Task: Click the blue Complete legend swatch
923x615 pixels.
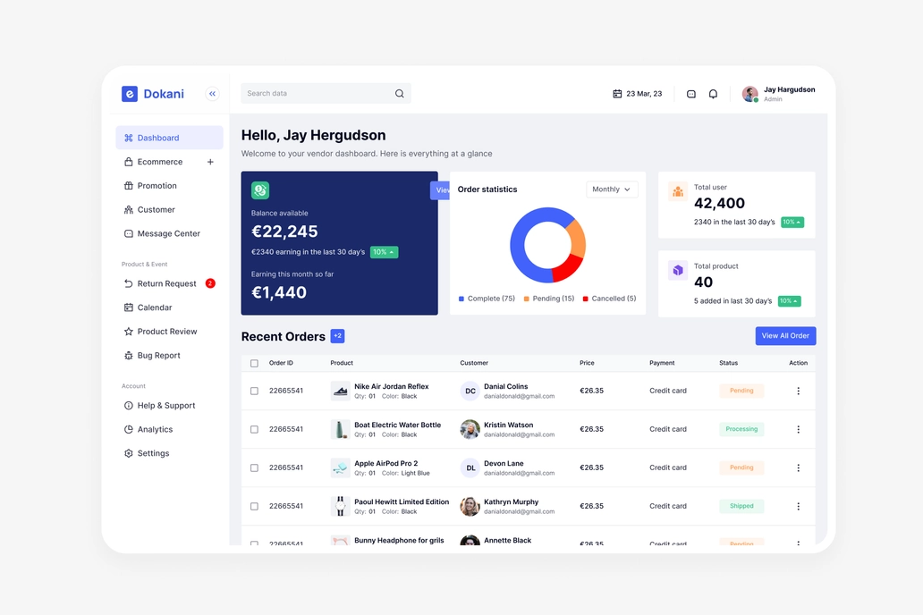Action: pyautogui.click(x=461, y=299)
